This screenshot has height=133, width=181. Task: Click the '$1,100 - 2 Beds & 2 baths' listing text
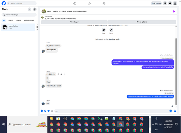click(x=60, y=18)
